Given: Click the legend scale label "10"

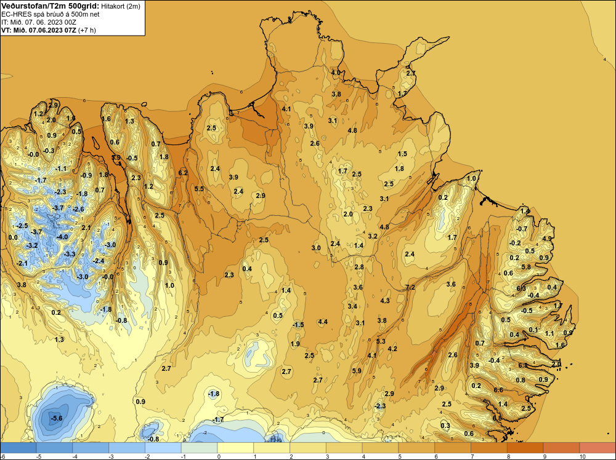Looking at the screenshot, I should (x=582, y=456).
